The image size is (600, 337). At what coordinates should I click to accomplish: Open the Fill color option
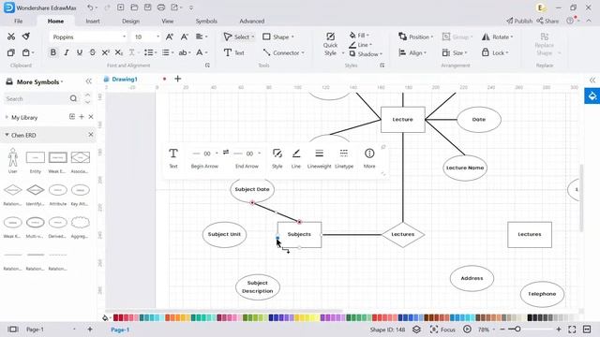[359, 36]
